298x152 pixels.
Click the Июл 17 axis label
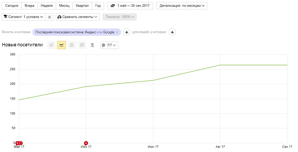click(x=153, y=147)
